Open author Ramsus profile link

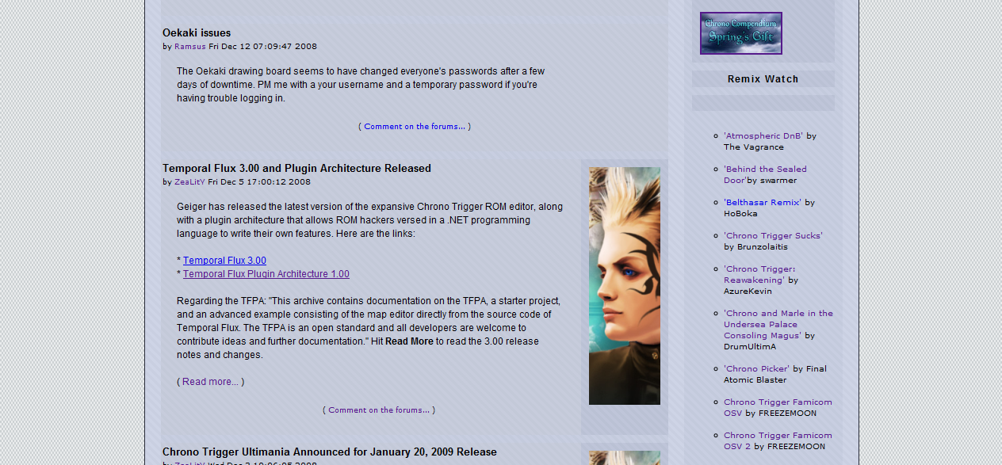189,47
